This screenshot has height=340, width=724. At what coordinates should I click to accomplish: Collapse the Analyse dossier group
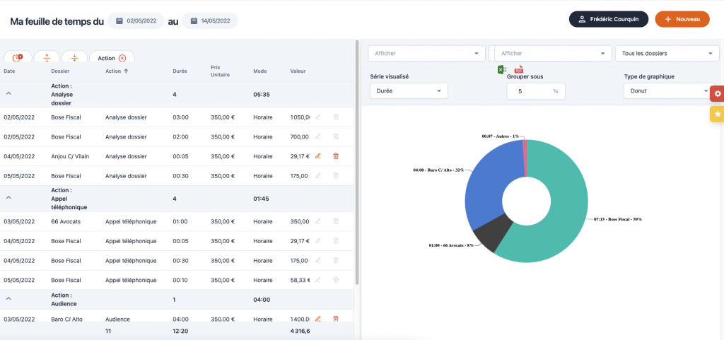tap(8, 93)
